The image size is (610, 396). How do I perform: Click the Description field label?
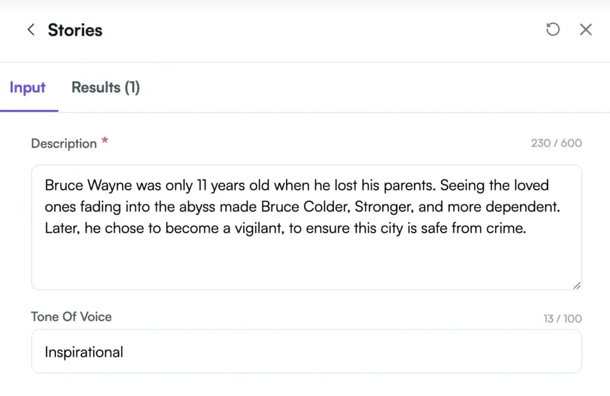[64, 144]
